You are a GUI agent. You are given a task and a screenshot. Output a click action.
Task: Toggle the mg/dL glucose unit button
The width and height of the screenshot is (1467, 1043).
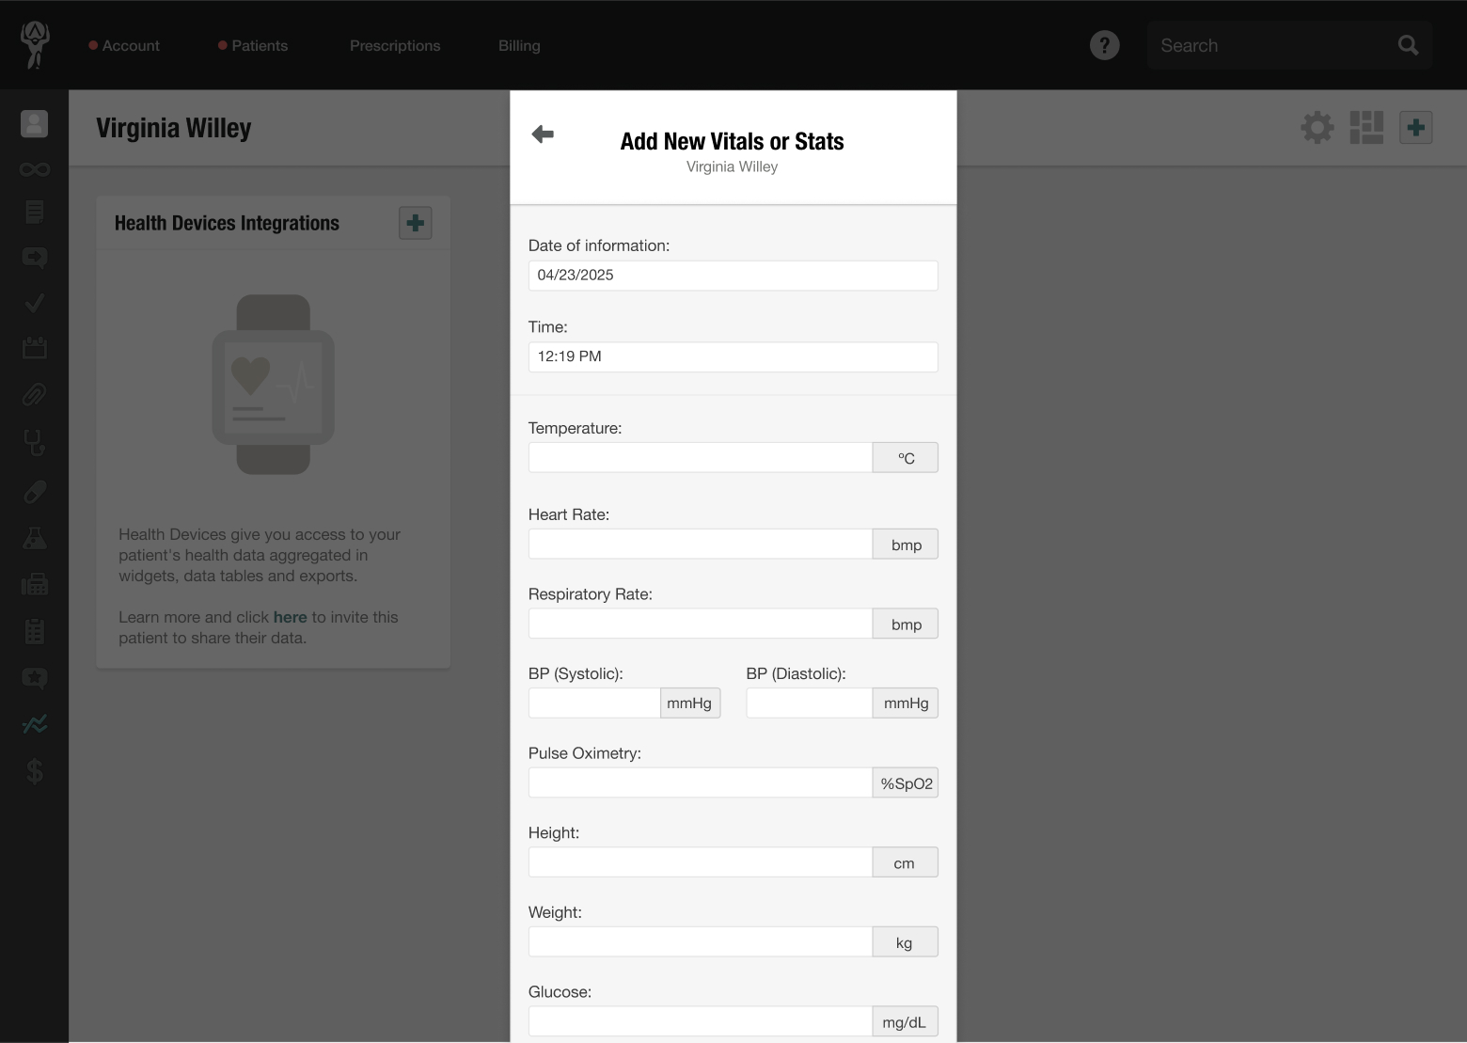(x=906, y=1021)
